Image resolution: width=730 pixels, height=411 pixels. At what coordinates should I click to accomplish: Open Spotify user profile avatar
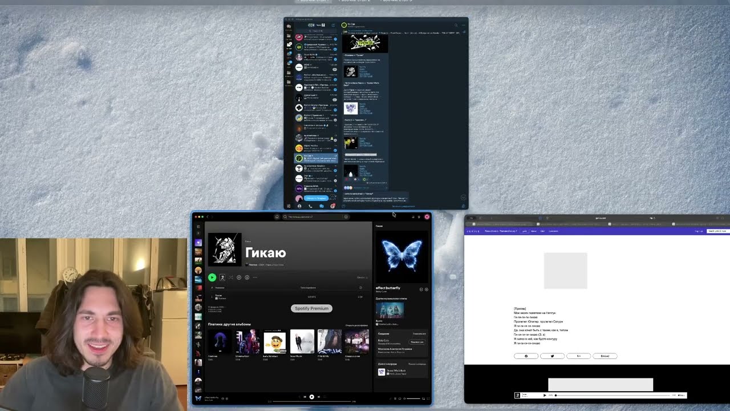(x=427, y=216)
